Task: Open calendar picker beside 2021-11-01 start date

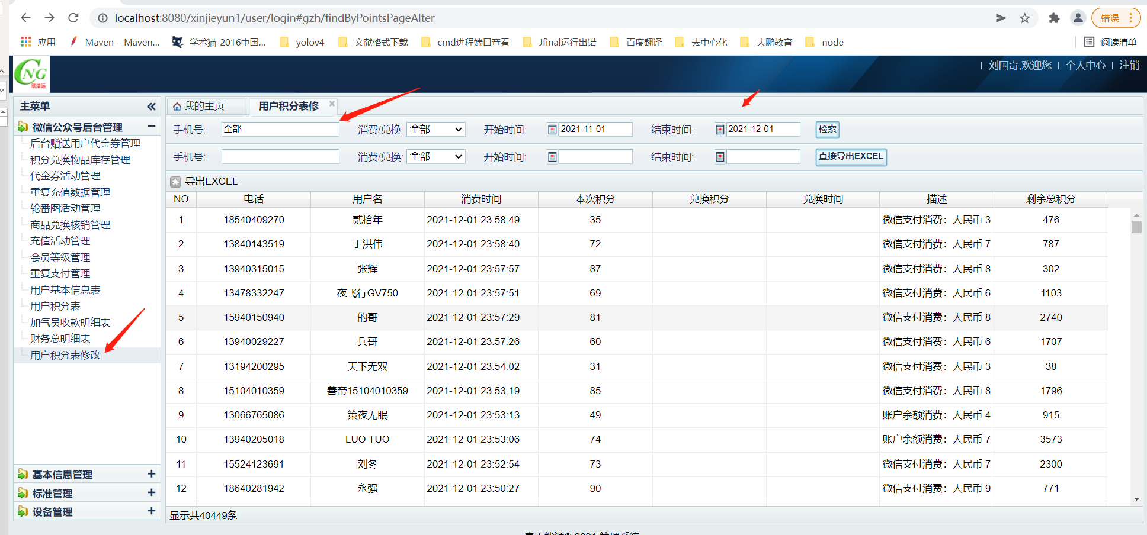Action: (552, 130)
